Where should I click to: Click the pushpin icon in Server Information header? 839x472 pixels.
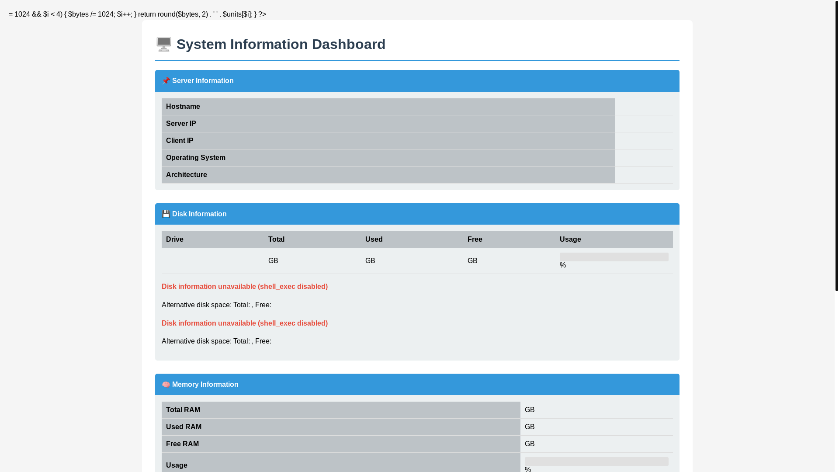pos(166,81)
